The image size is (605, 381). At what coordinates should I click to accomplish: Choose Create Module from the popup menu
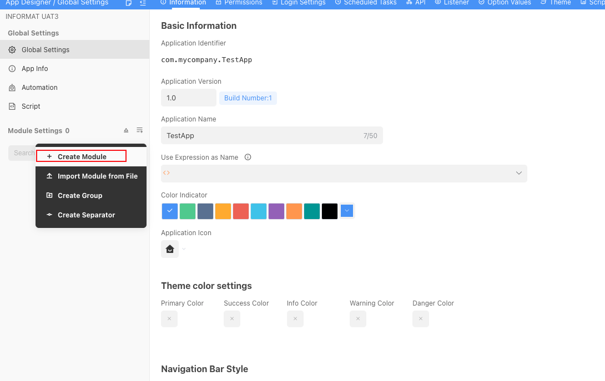tap(82, 156)
